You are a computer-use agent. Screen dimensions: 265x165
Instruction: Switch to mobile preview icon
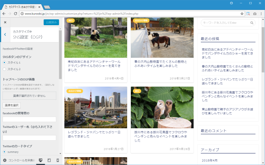pos(58,160)
